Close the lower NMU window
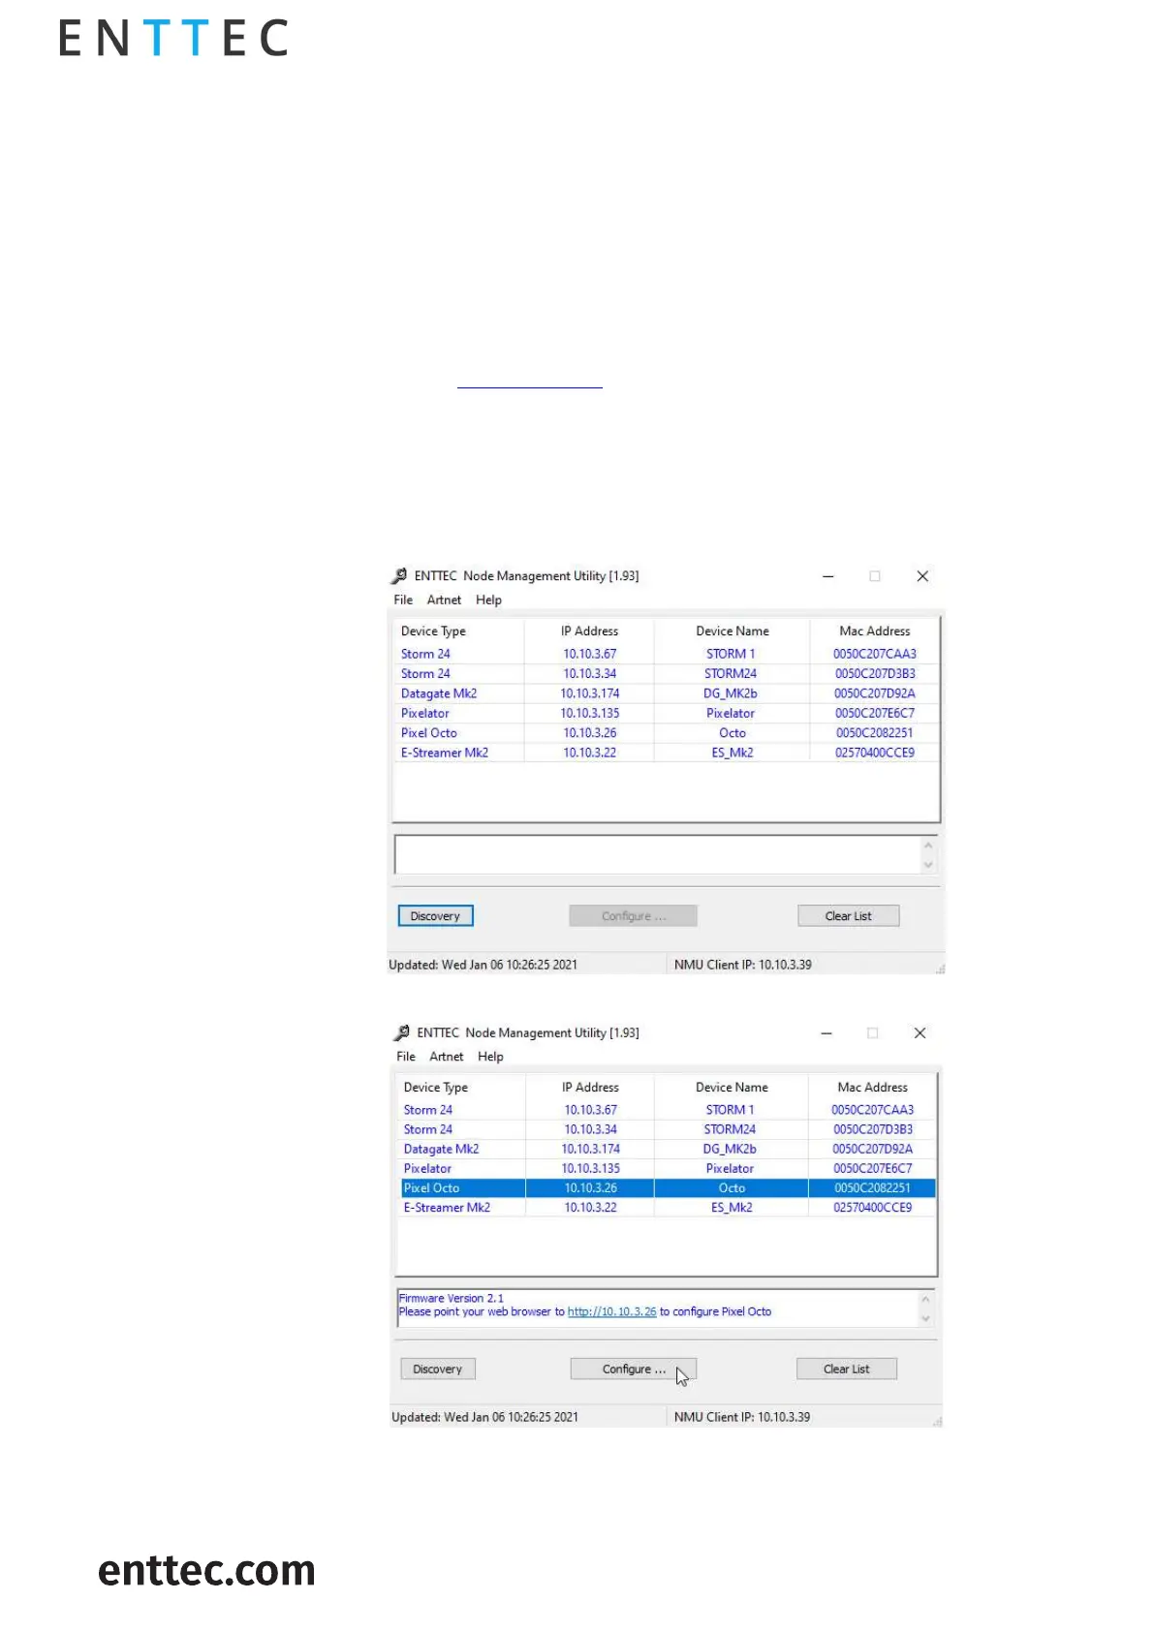The image size is (1154, 1631). [x=920, y=1033]
